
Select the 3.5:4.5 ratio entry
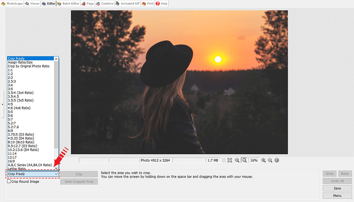(x=31, y=97)
